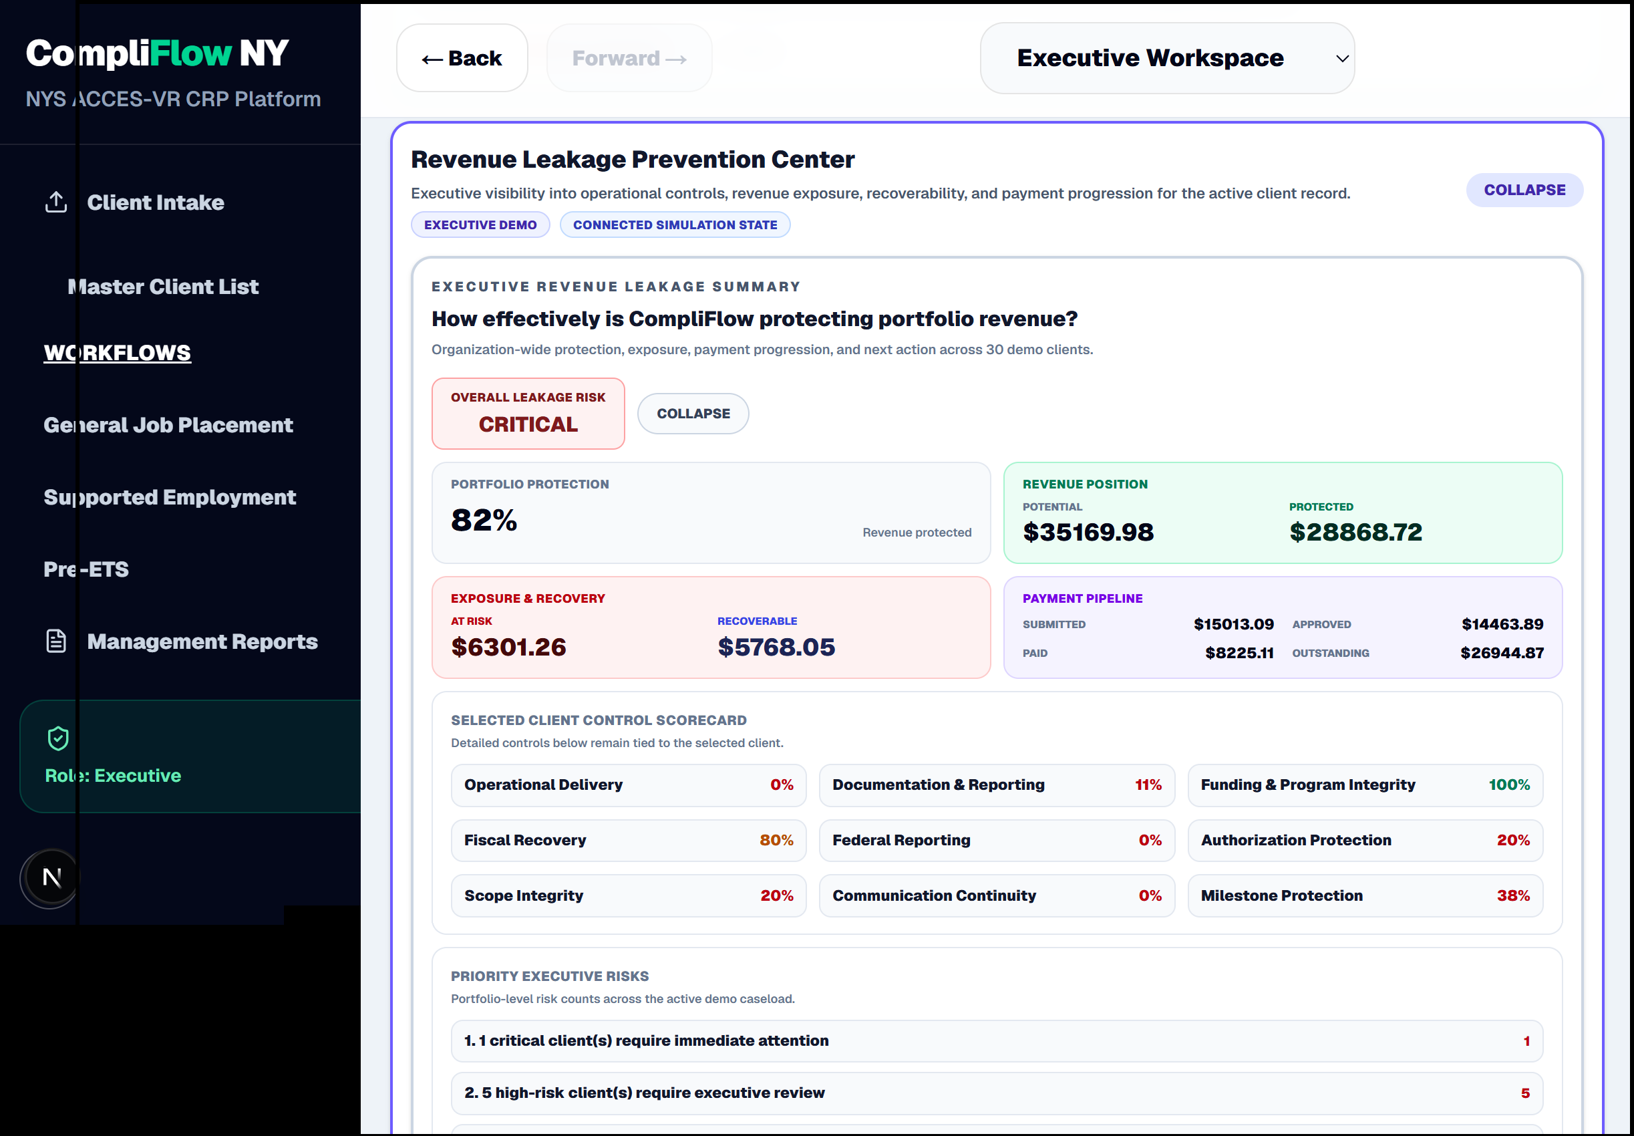Image resolution: width=1634 pixels, height=1136 pixels.
Task: Select Pre-ETS workflow
Action: [x=86, y=569]
